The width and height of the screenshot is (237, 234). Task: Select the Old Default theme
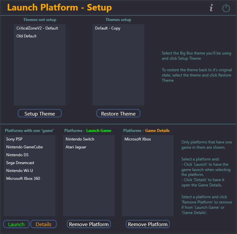tap(27, 36)
